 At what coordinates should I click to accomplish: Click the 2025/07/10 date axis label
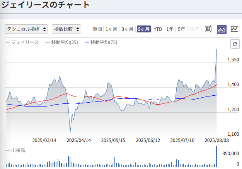pos(182,140)
